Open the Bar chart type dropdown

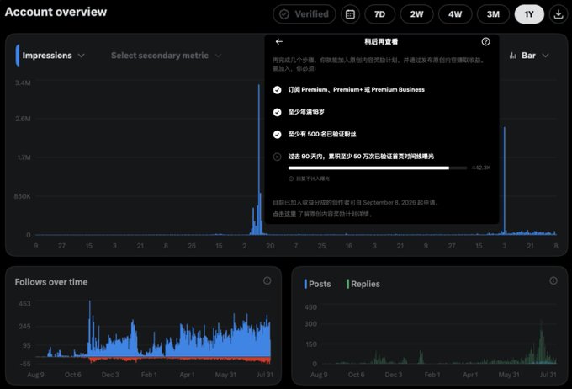point(529,56)
